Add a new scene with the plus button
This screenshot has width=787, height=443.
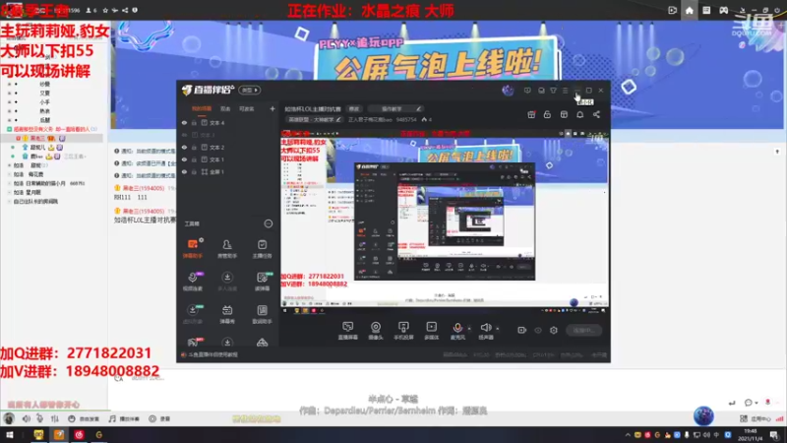[x=272, y=108]
